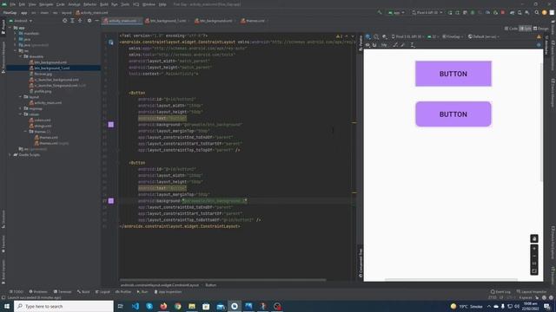
Task: Click the zoom to fit icon in preview
Action: pyautogui.click(x=534, y=271)
